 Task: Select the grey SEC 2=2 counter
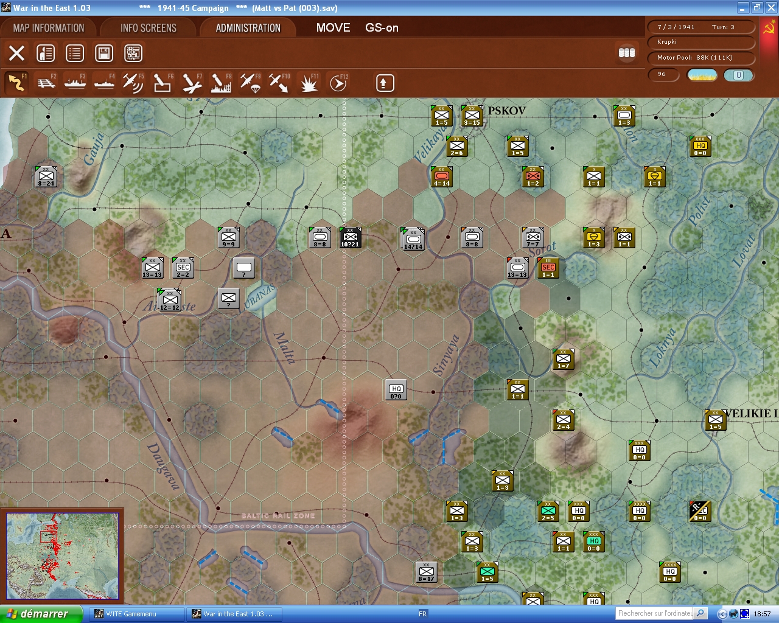[x=183, y=268]
